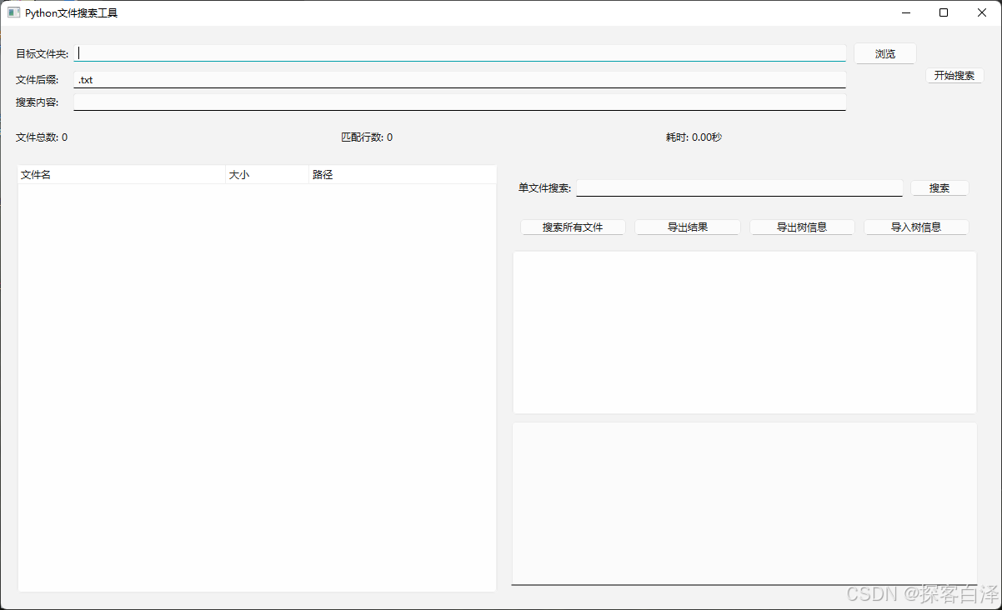This screenshot has width=1002, height=610.
Task: Minimize the Python文件搜索工具 window
Action: click(x=905, y=12)
